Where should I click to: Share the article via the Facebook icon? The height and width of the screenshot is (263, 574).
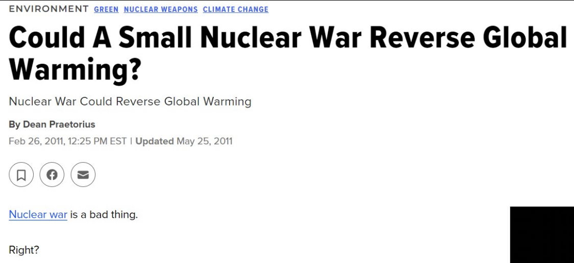click(52, 175)
